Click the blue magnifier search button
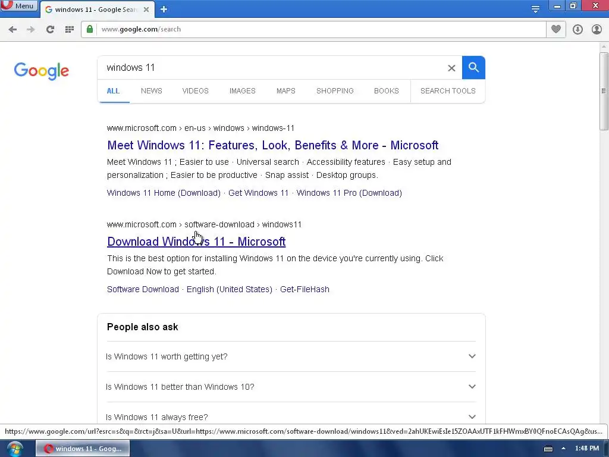The width and height of the screenshot is (609, 457). pos(473,68)
